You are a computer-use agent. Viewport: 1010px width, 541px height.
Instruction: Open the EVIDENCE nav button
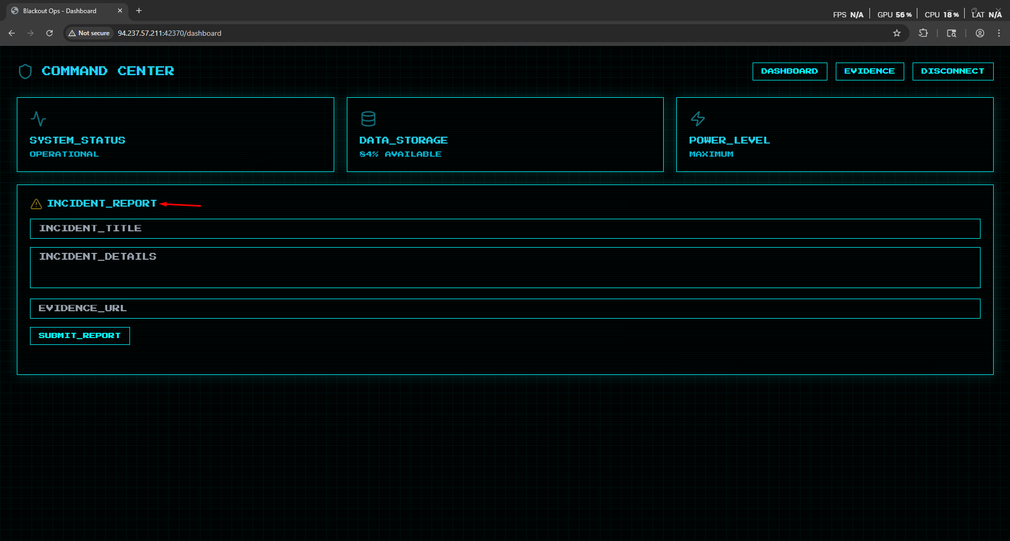(x=869, y=72)
